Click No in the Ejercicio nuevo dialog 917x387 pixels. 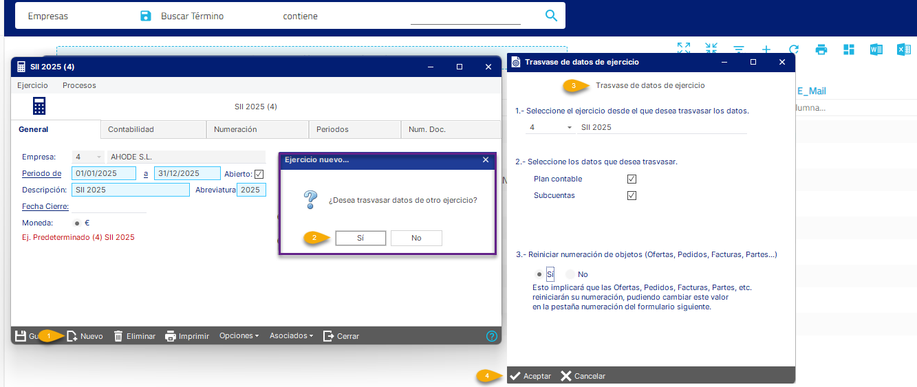pos(416,238)
